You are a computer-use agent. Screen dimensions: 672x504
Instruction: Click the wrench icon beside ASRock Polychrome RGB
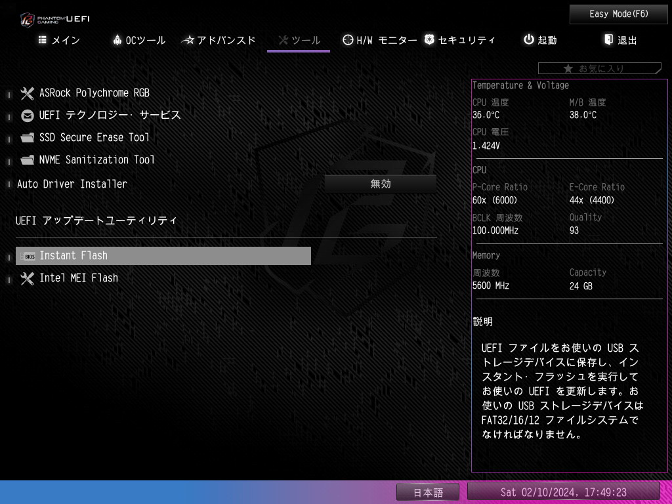27,93
